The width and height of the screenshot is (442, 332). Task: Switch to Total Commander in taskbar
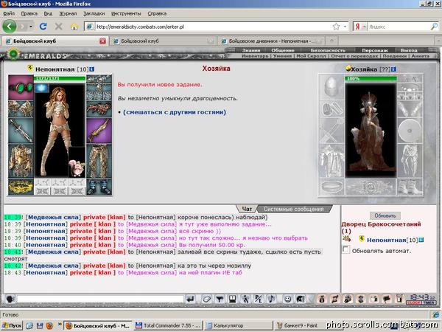(x=168, y=325)
